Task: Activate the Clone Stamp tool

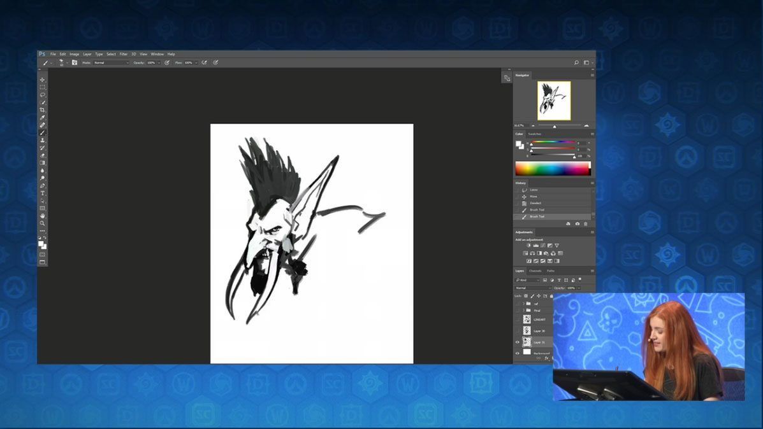Action: point(43,140)
